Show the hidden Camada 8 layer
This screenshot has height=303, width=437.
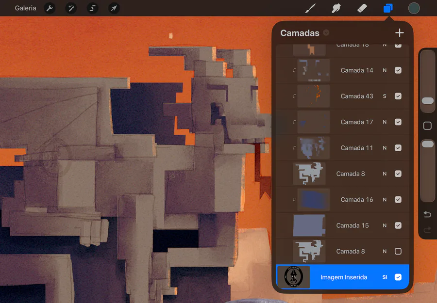coord(398,252)
